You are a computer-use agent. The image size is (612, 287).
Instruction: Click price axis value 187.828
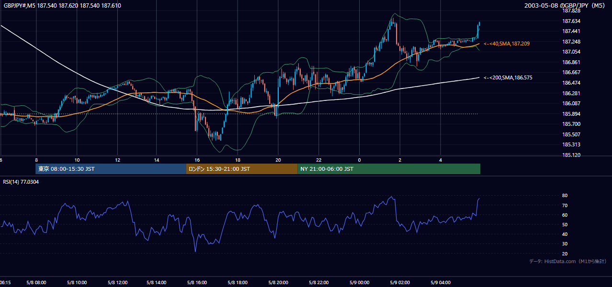(571, 11)
